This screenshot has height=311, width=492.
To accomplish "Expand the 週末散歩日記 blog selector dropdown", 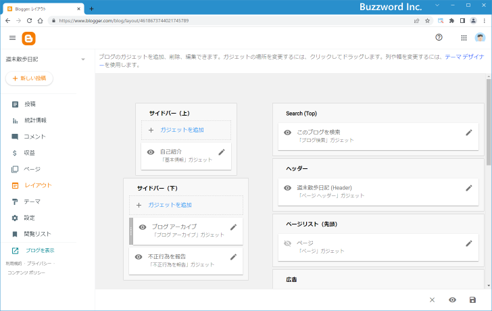I will click(x=83, y=59).
